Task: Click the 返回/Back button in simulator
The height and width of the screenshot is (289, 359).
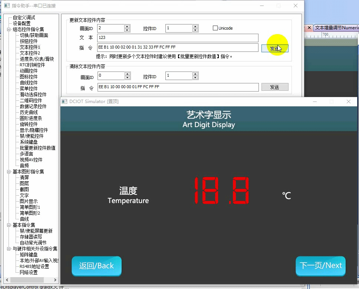Action: 96,266
